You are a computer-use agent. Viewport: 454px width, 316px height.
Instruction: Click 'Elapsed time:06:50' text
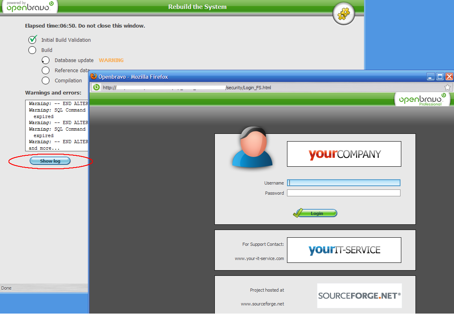tap(50, 26)
